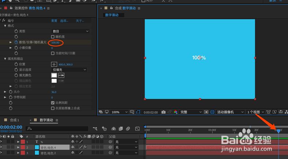Click the stopwatch next to 小数位数
The width and height of the screenshot is (288, 159).
[16, 48]
